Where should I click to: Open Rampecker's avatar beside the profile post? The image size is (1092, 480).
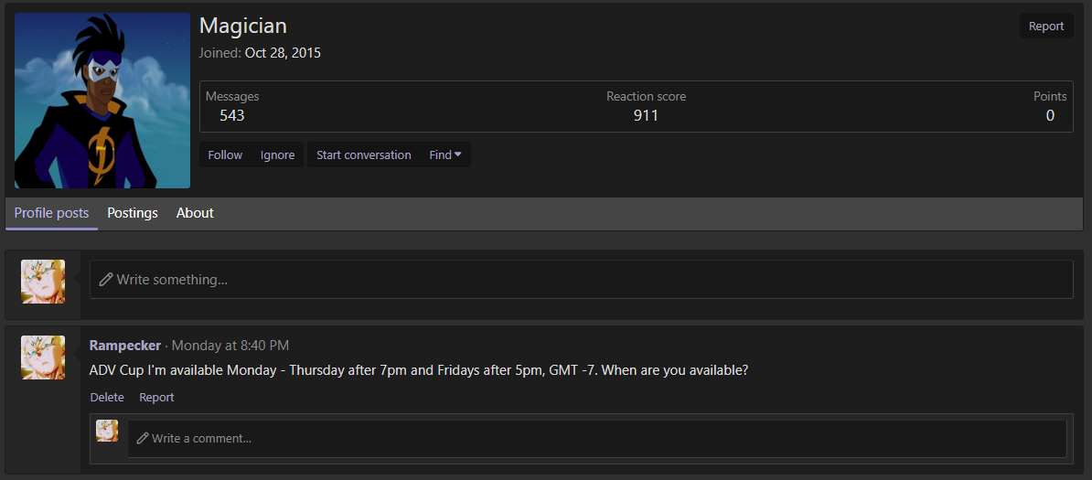pos(43,357)
